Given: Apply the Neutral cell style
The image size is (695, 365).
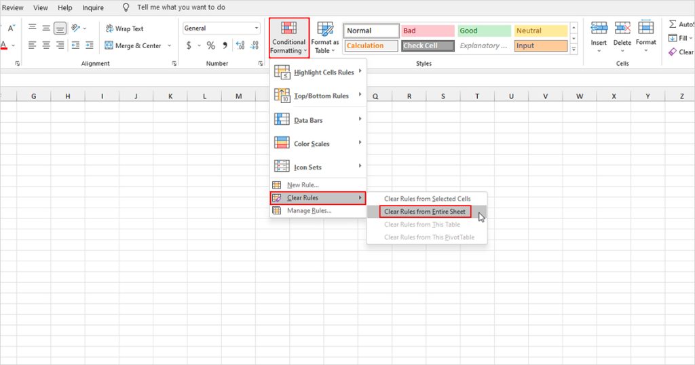Looking at the screenshot, I should tap(541, 31).
